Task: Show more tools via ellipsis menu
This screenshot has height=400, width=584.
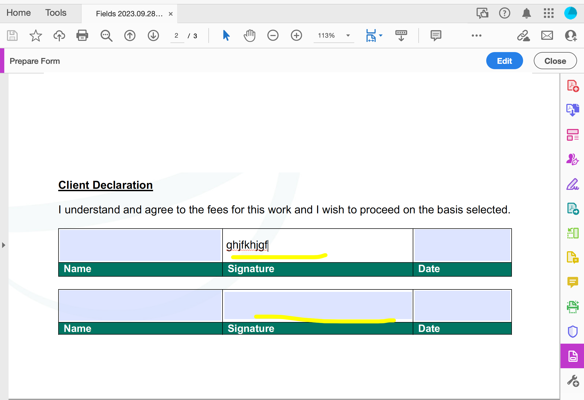Action: coord(476,36)
